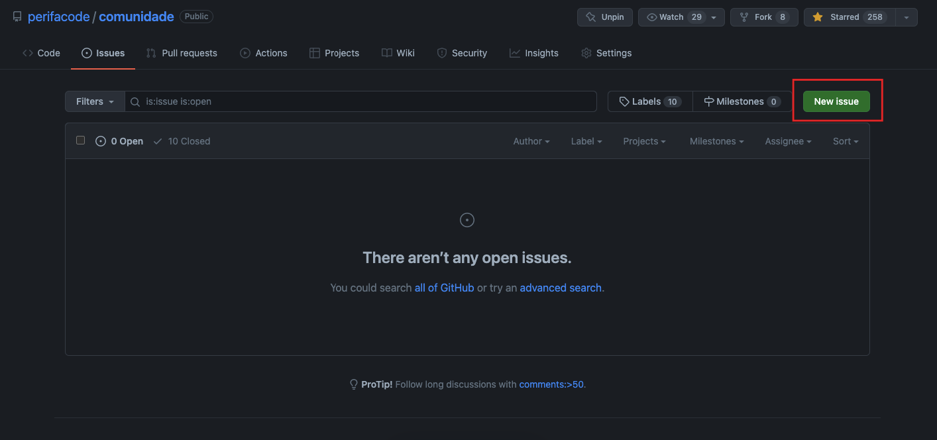Click the repository book icon beside perifacode
This screenshot has height=440, width=937.
click(17, 17)
